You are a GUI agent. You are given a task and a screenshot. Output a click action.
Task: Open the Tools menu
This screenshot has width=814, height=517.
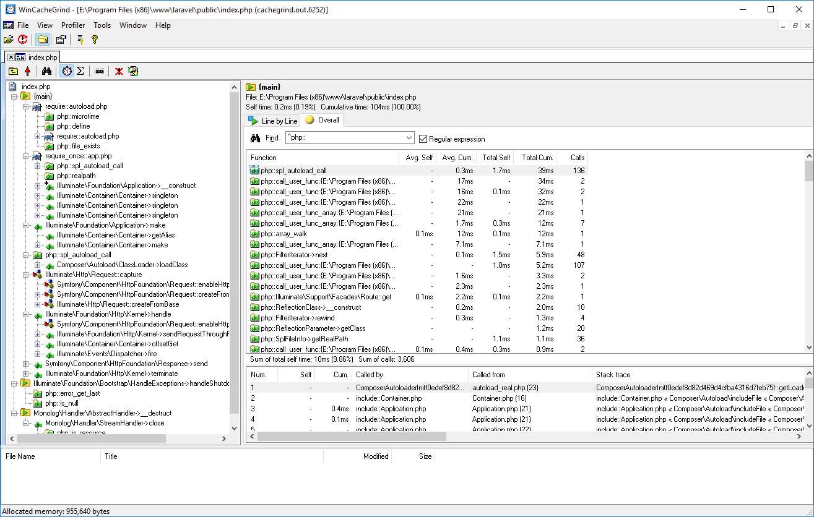click(102, 25)
